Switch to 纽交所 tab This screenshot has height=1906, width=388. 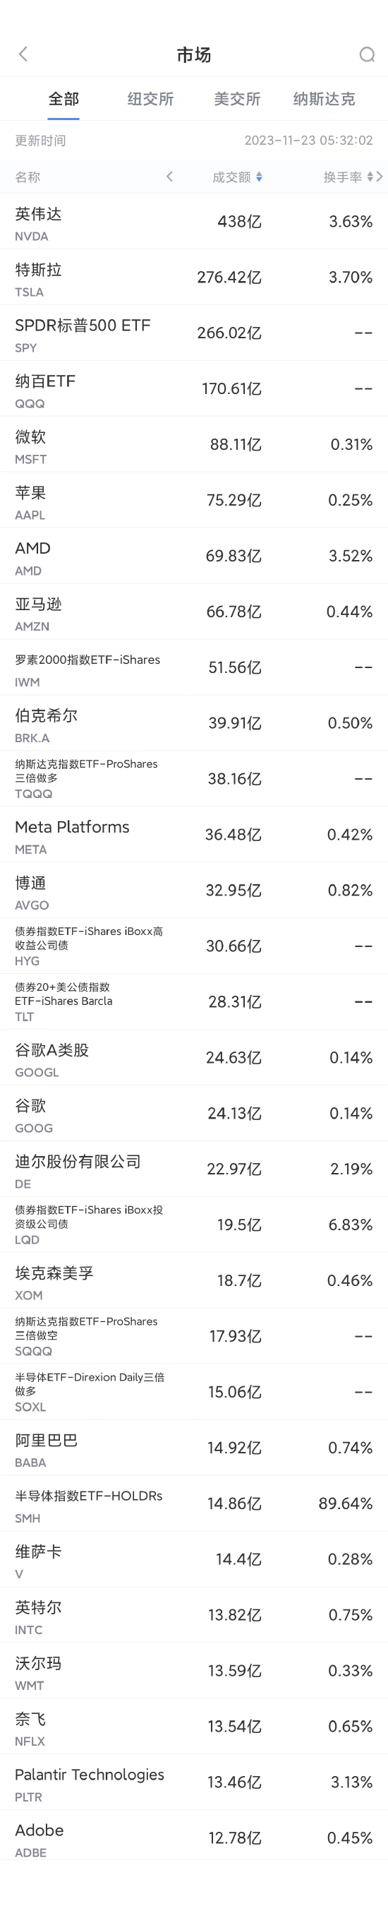[150, 98]
